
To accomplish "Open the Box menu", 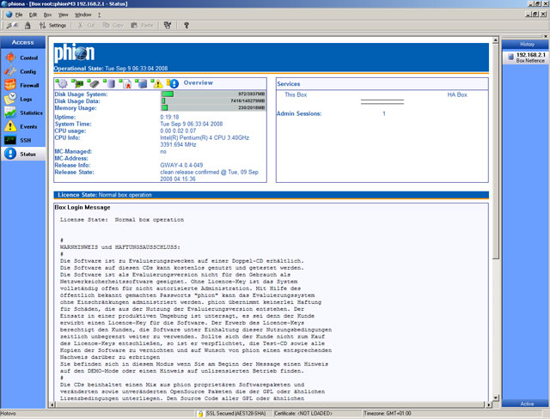I will (47, 15).
